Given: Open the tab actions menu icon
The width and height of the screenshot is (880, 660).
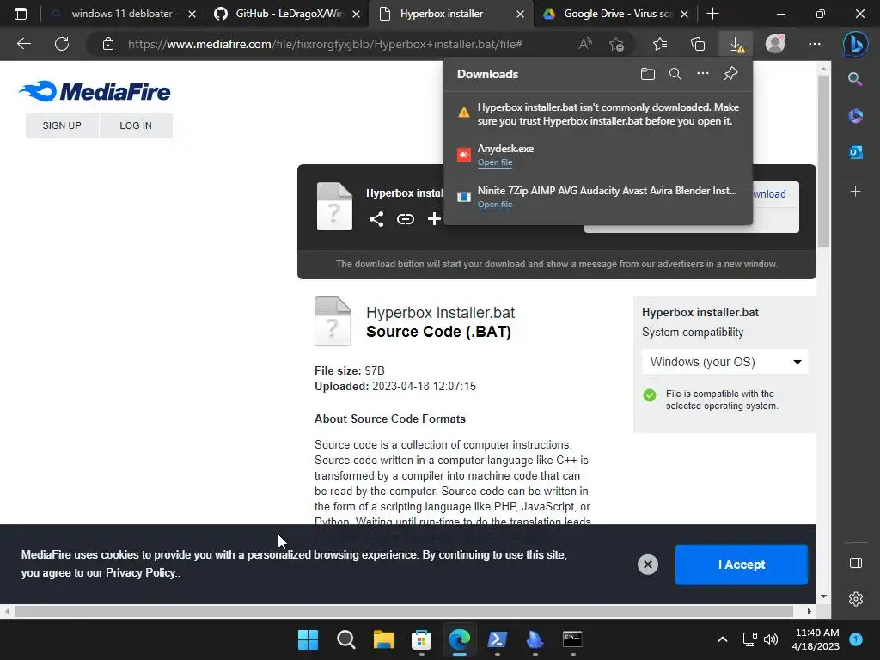Looking at the screenshot, I should [21, 14].
